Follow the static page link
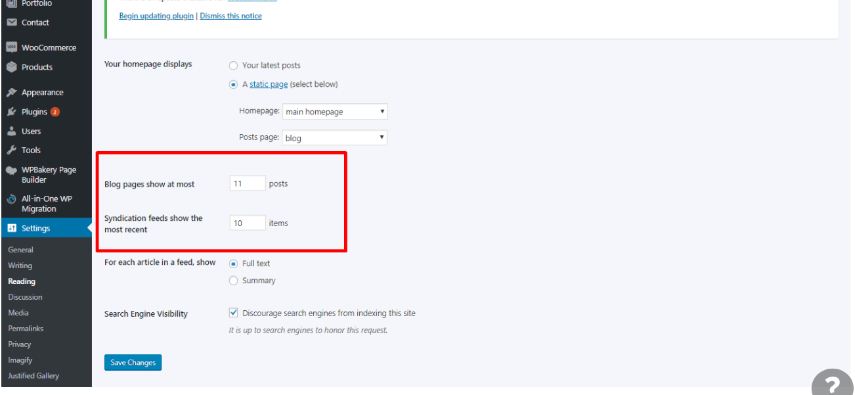The image size is (855, 395). [269, 85]
